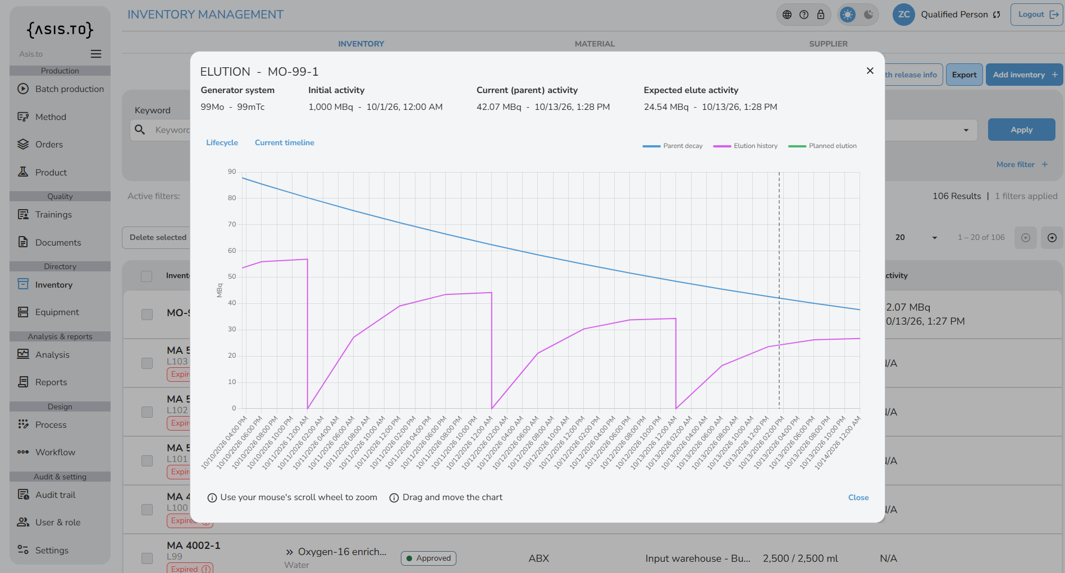The width and height of the screenshot is (1065, 573).
Task: Switch to dark theme moon toggle
Action: 869,15
